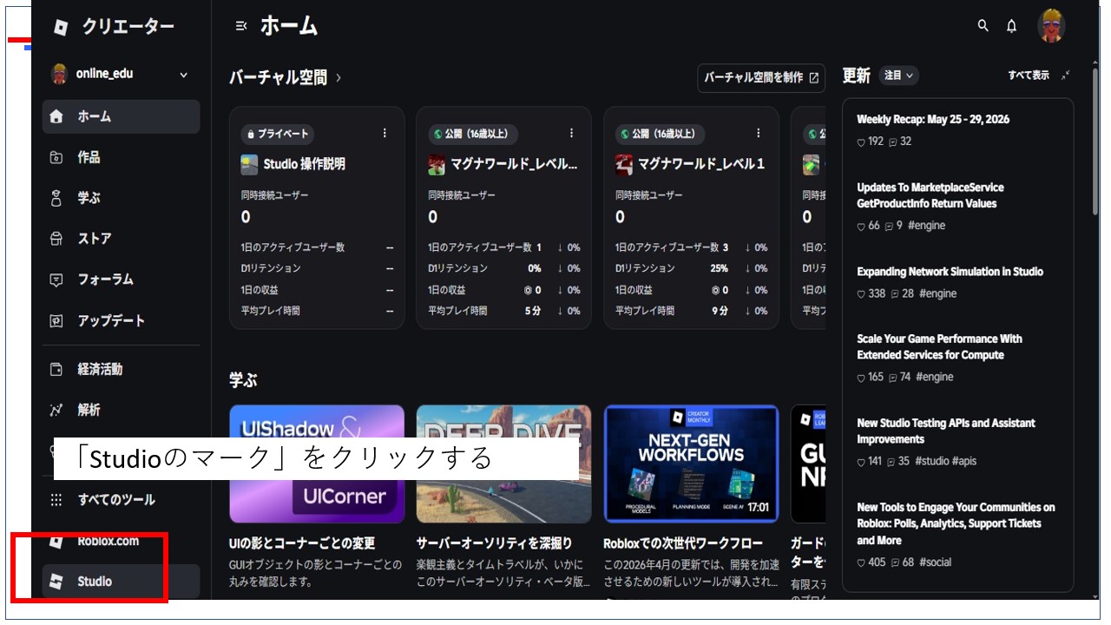Image resolution: width=1111 pixels, height=625 pixels.
Task: Open the 注目 filter dropdown in 更新
Action: pyautogui.click(x=899, y=76)
